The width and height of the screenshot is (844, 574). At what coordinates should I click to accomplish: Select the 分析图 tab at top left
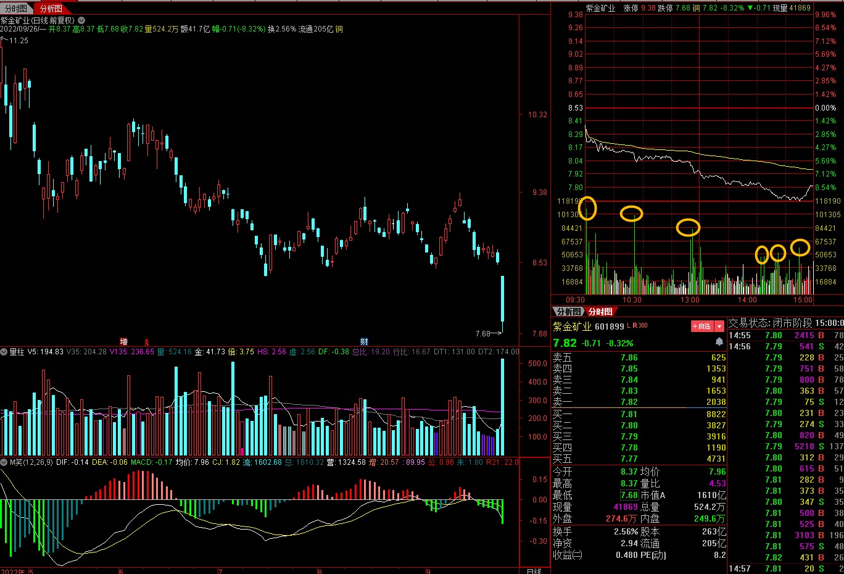click(51, 9)
